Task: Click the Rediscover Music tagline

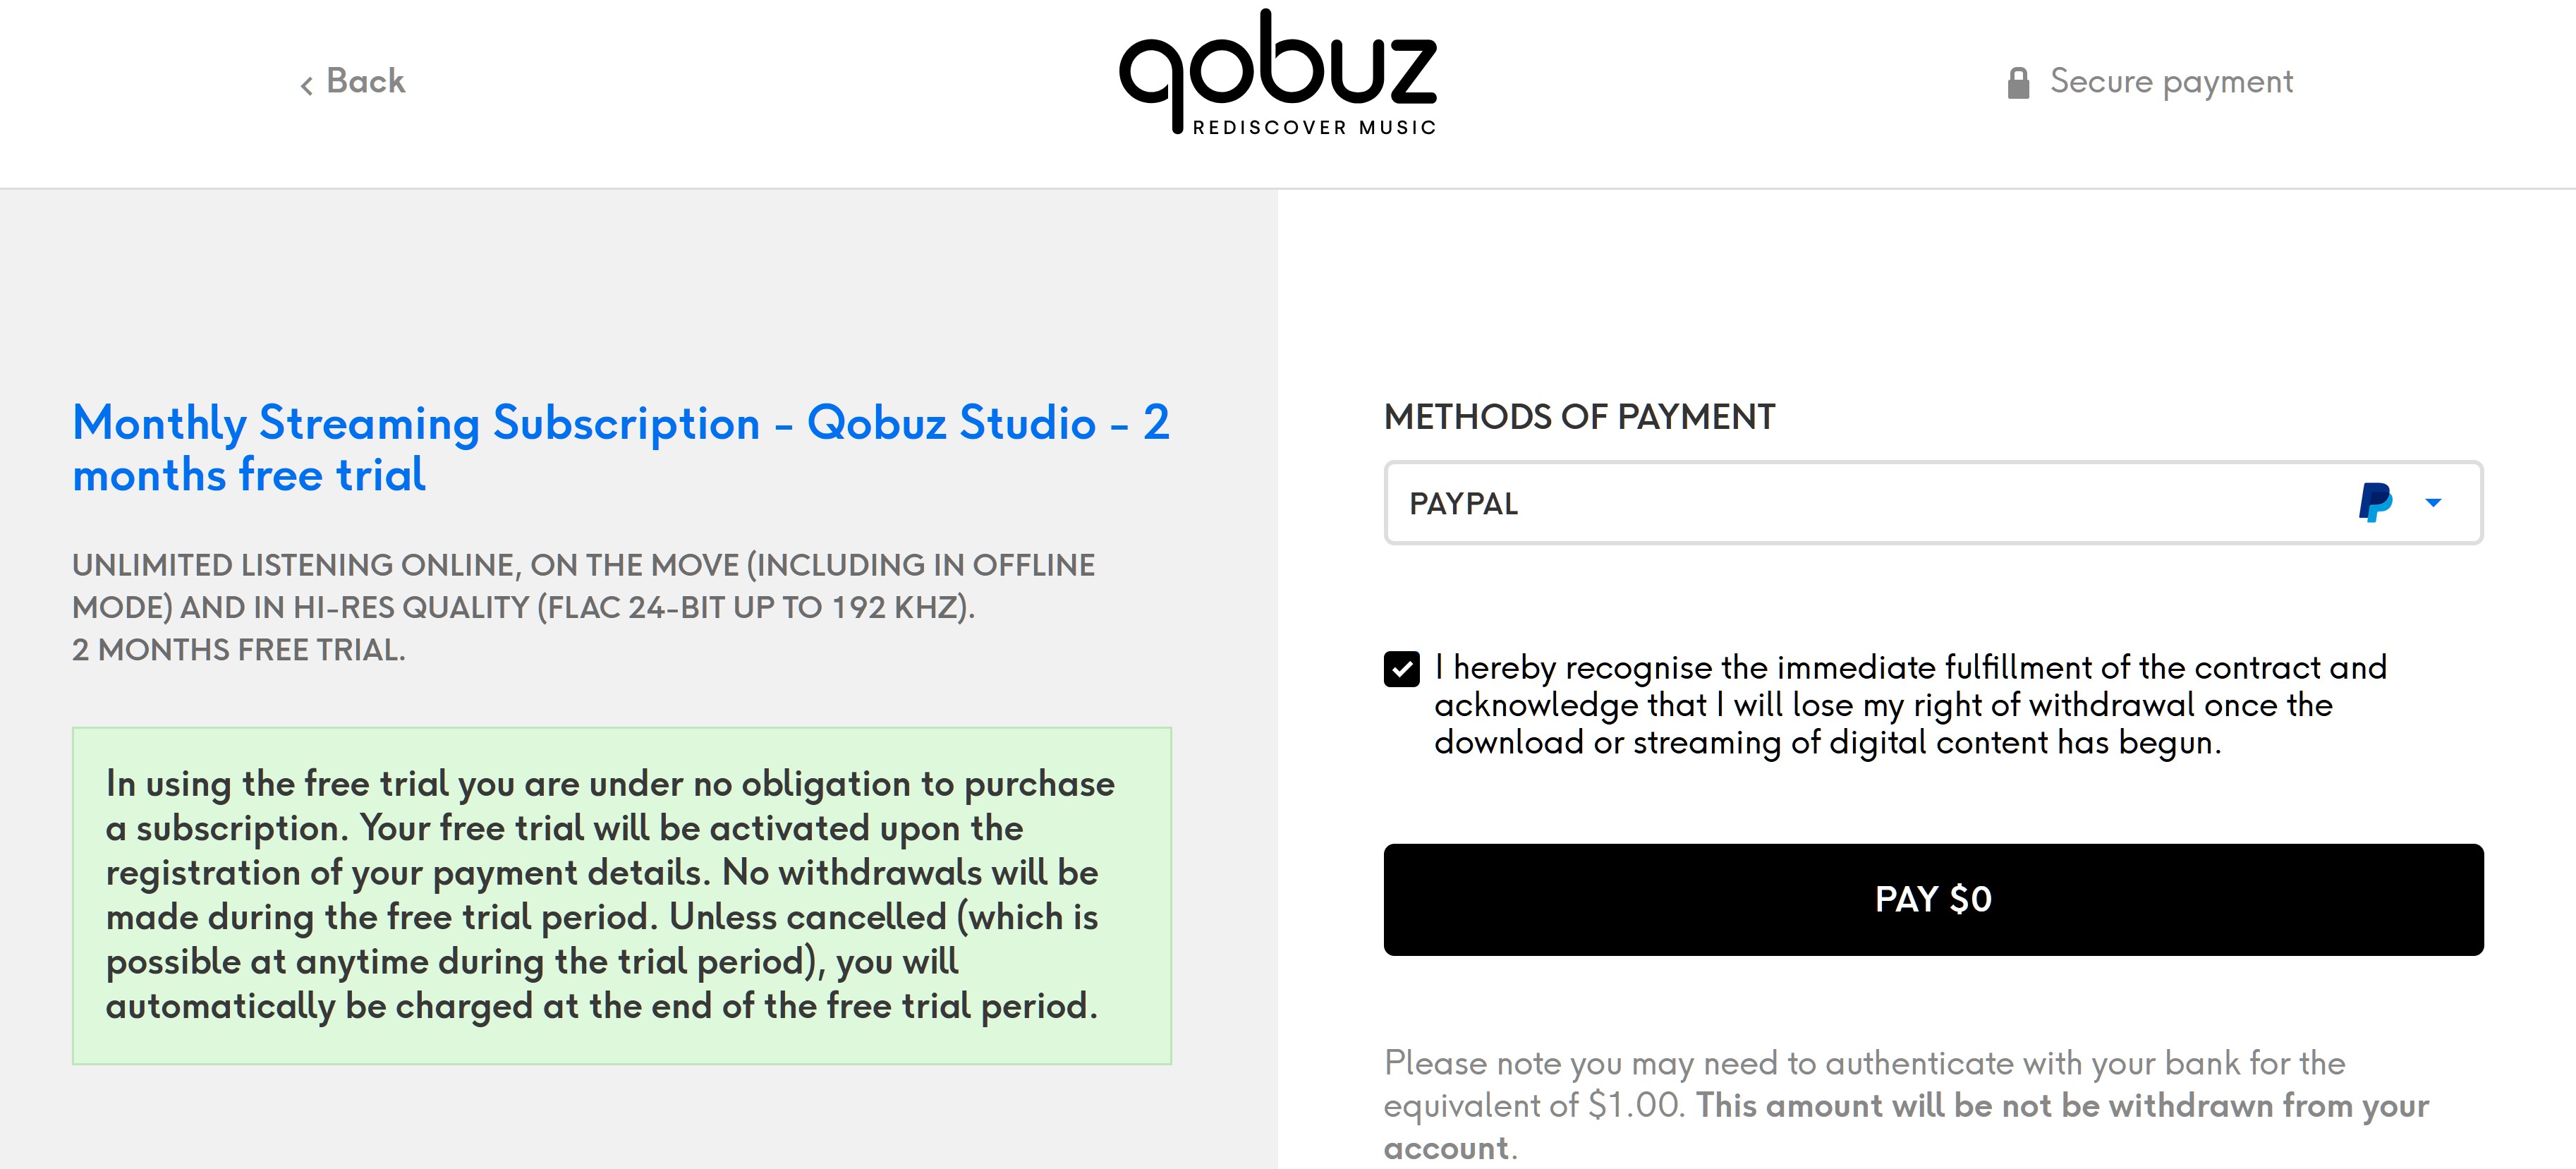Action: point(1314,128)
